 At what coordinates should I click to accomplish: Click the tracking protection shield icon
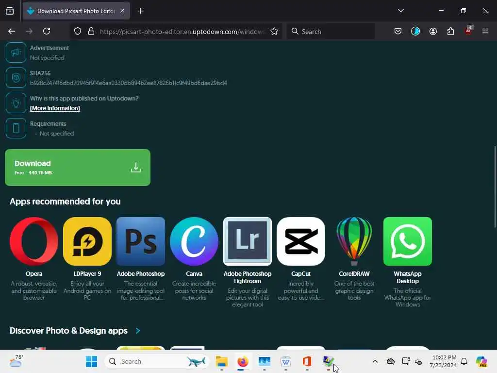pyautogui.click(x=78, y=31)
